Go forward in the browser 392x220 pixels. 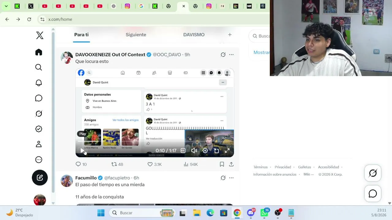coord(18,19)
